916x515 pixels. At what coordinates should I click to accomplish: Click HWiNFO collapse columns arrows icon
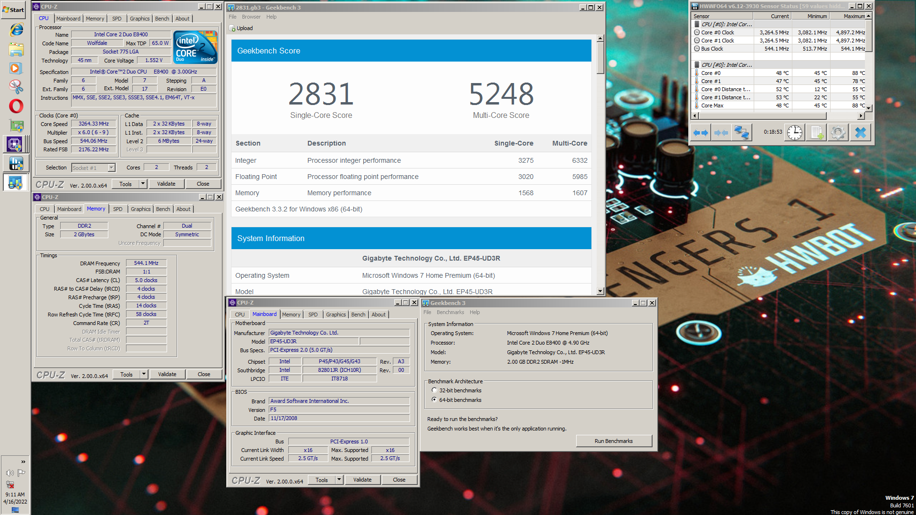tap(721, 133)
